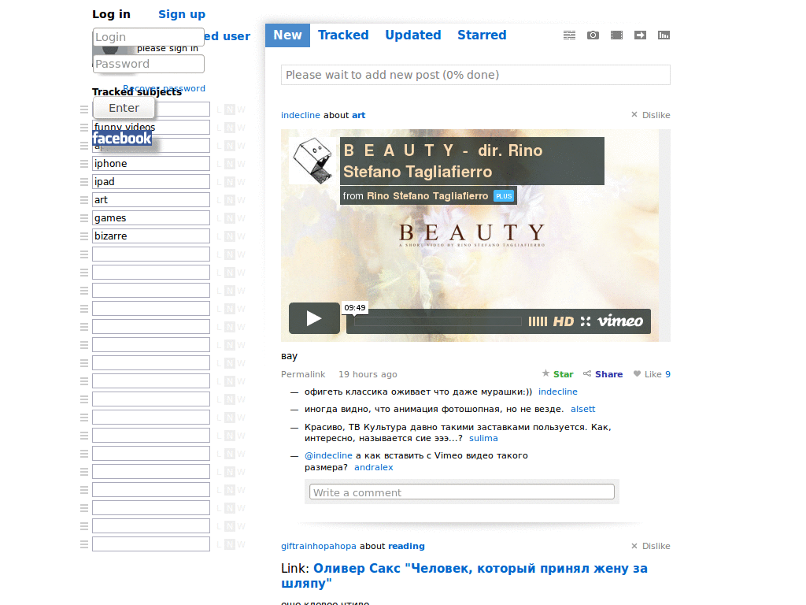Switch to the Updated tab

pyautogui.click(x=413, y=35)
